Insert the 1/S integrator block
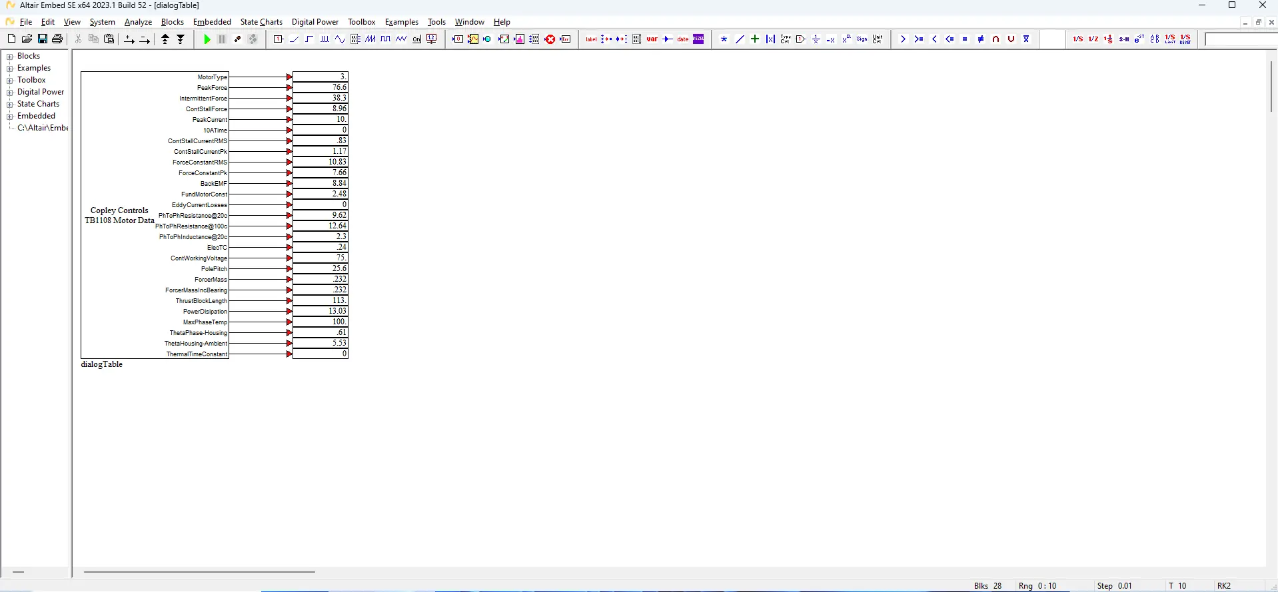Screen dimensions: 1278x592 pyautogui.click(x=1078, y=39)
